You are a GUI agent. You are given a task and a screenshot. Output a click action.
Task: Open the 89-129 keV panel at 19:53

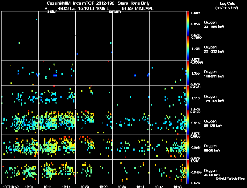(x=177, y=122)
